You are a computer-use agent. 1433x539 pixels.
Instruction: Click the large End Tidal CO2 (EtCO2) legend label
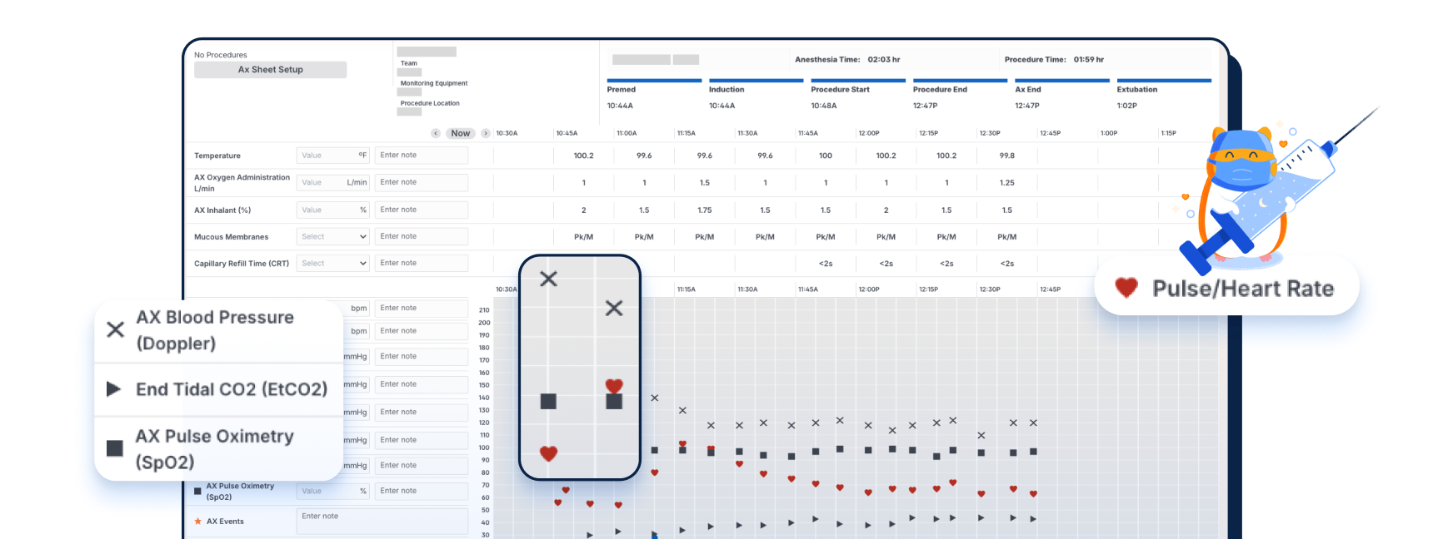point(232,389)
